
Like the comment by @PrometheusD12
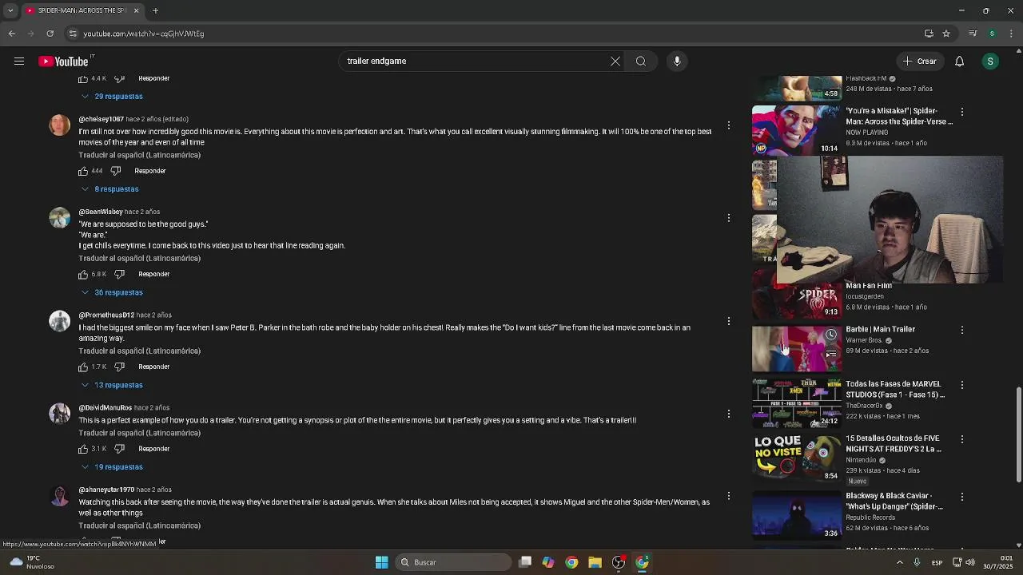tap(83, 367)
